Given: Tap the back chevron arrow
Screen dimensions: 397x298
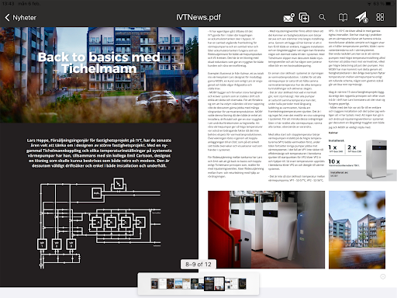Looking at the screenshot, I should 7,18.
